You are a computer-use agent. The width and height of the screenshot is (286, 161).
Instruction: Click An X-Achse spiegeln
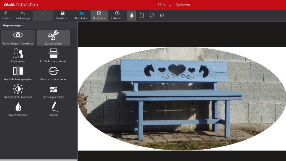click(x=53, y=56)
